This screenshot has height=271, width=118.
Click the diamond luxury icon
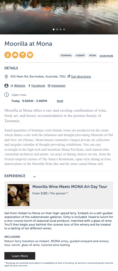coord(30,55)
